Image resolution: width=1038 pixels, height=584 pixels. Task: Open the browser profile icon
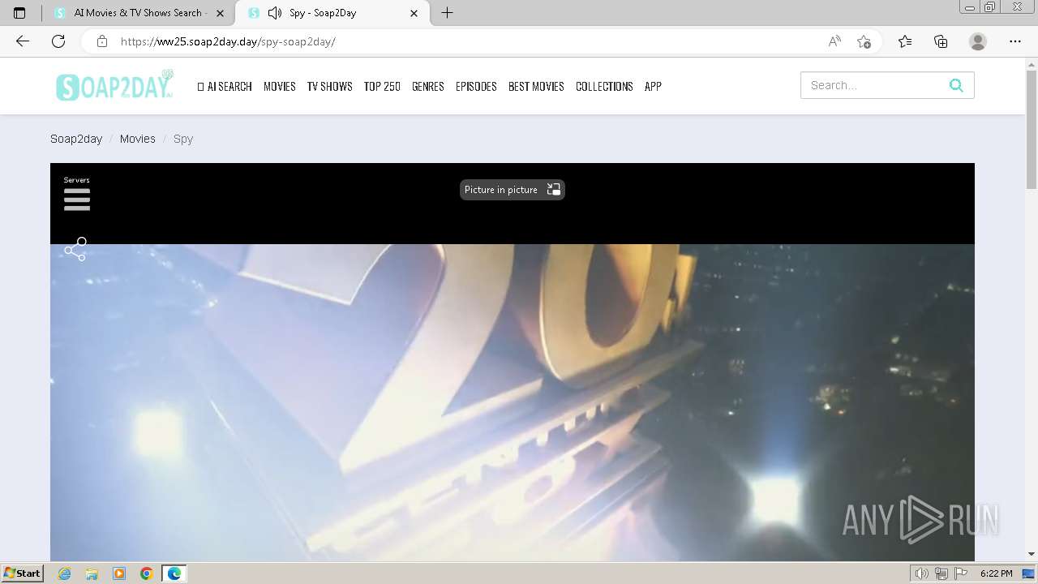(978, 41)
